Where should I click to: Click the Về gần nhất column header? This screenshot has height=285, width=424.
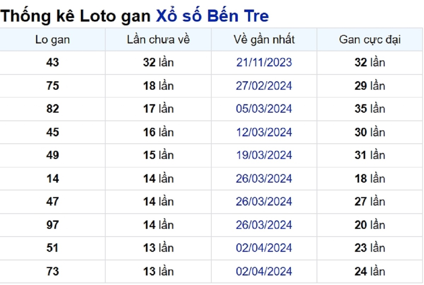(x=264, y=40)
